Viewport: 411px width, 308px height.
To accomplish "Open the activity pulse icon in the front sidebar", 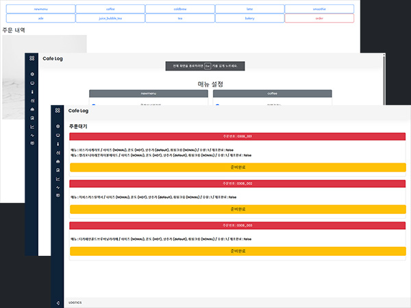I will (x=58, y=187).
